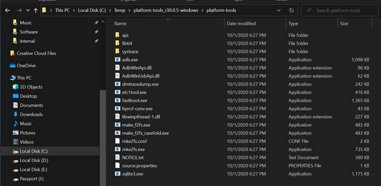Select the make_f2fs_casefold.exe icon

118,133
